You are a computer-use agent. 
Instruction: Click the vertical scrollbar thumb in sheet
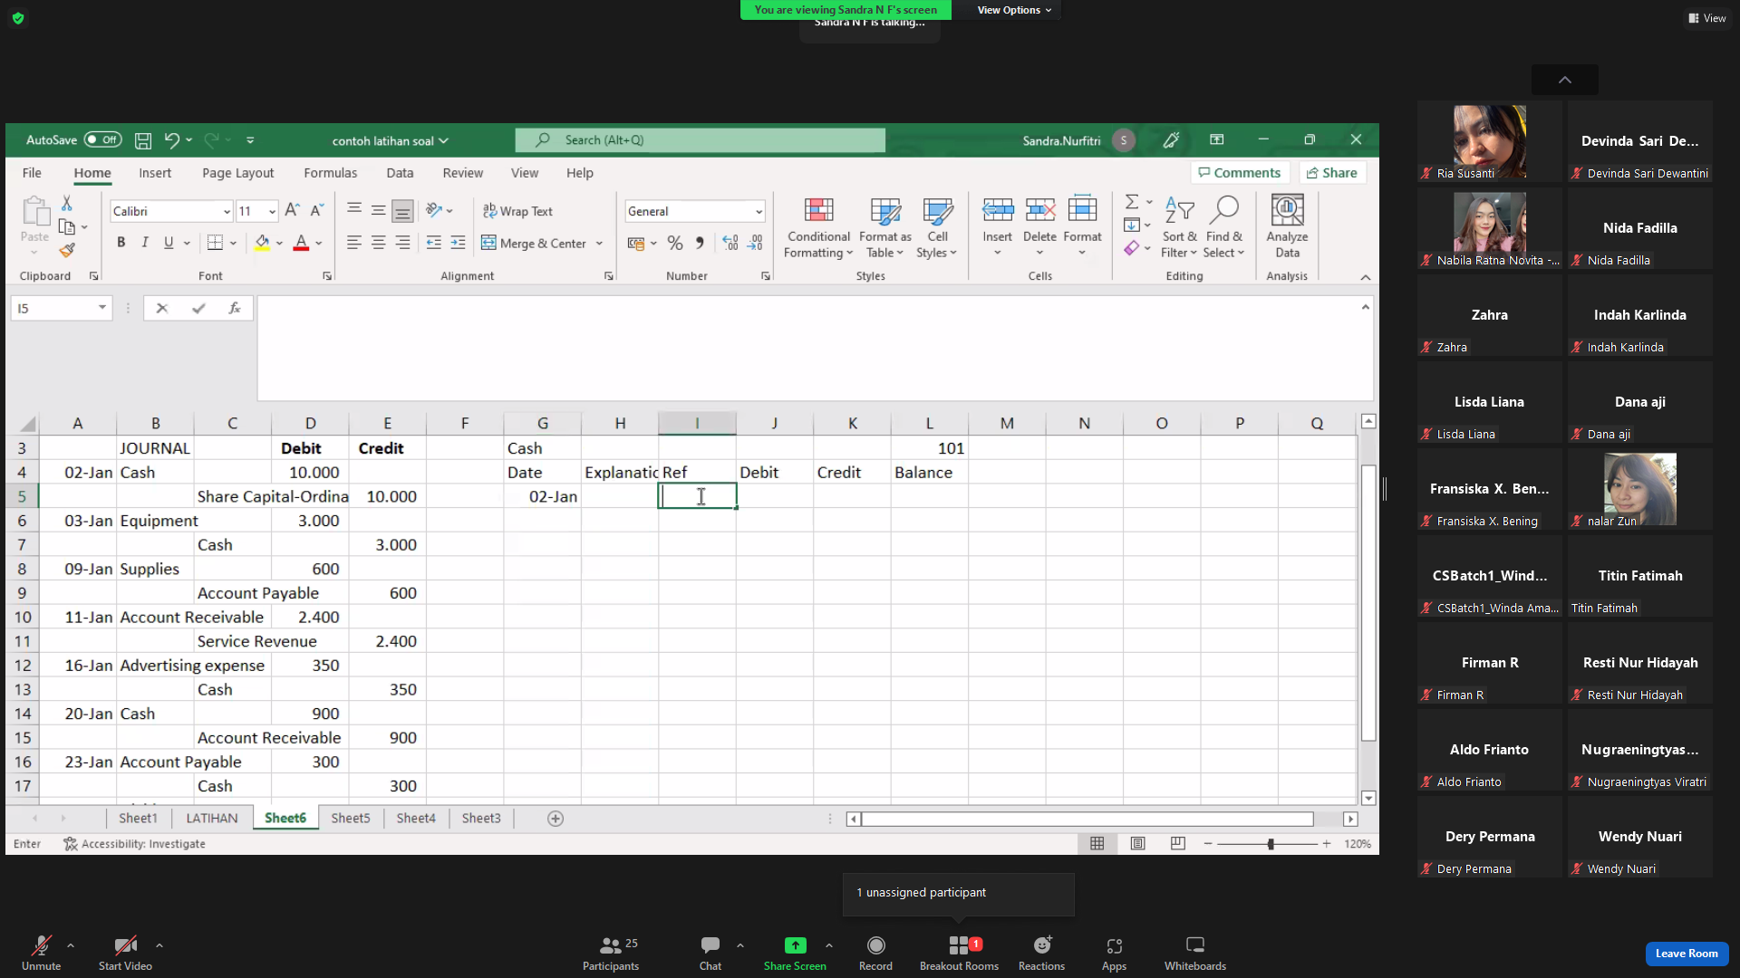pyautogui.click(x=1368, y=603)
